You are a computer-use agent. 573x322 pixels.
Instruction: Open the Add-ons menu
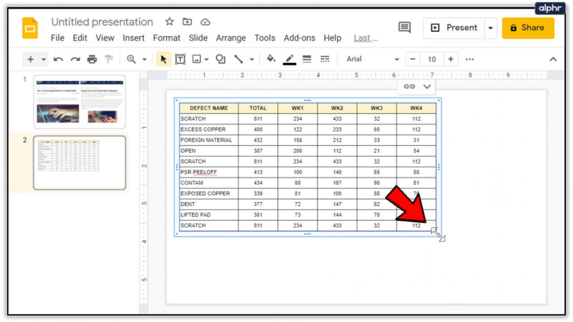[299, 38]
